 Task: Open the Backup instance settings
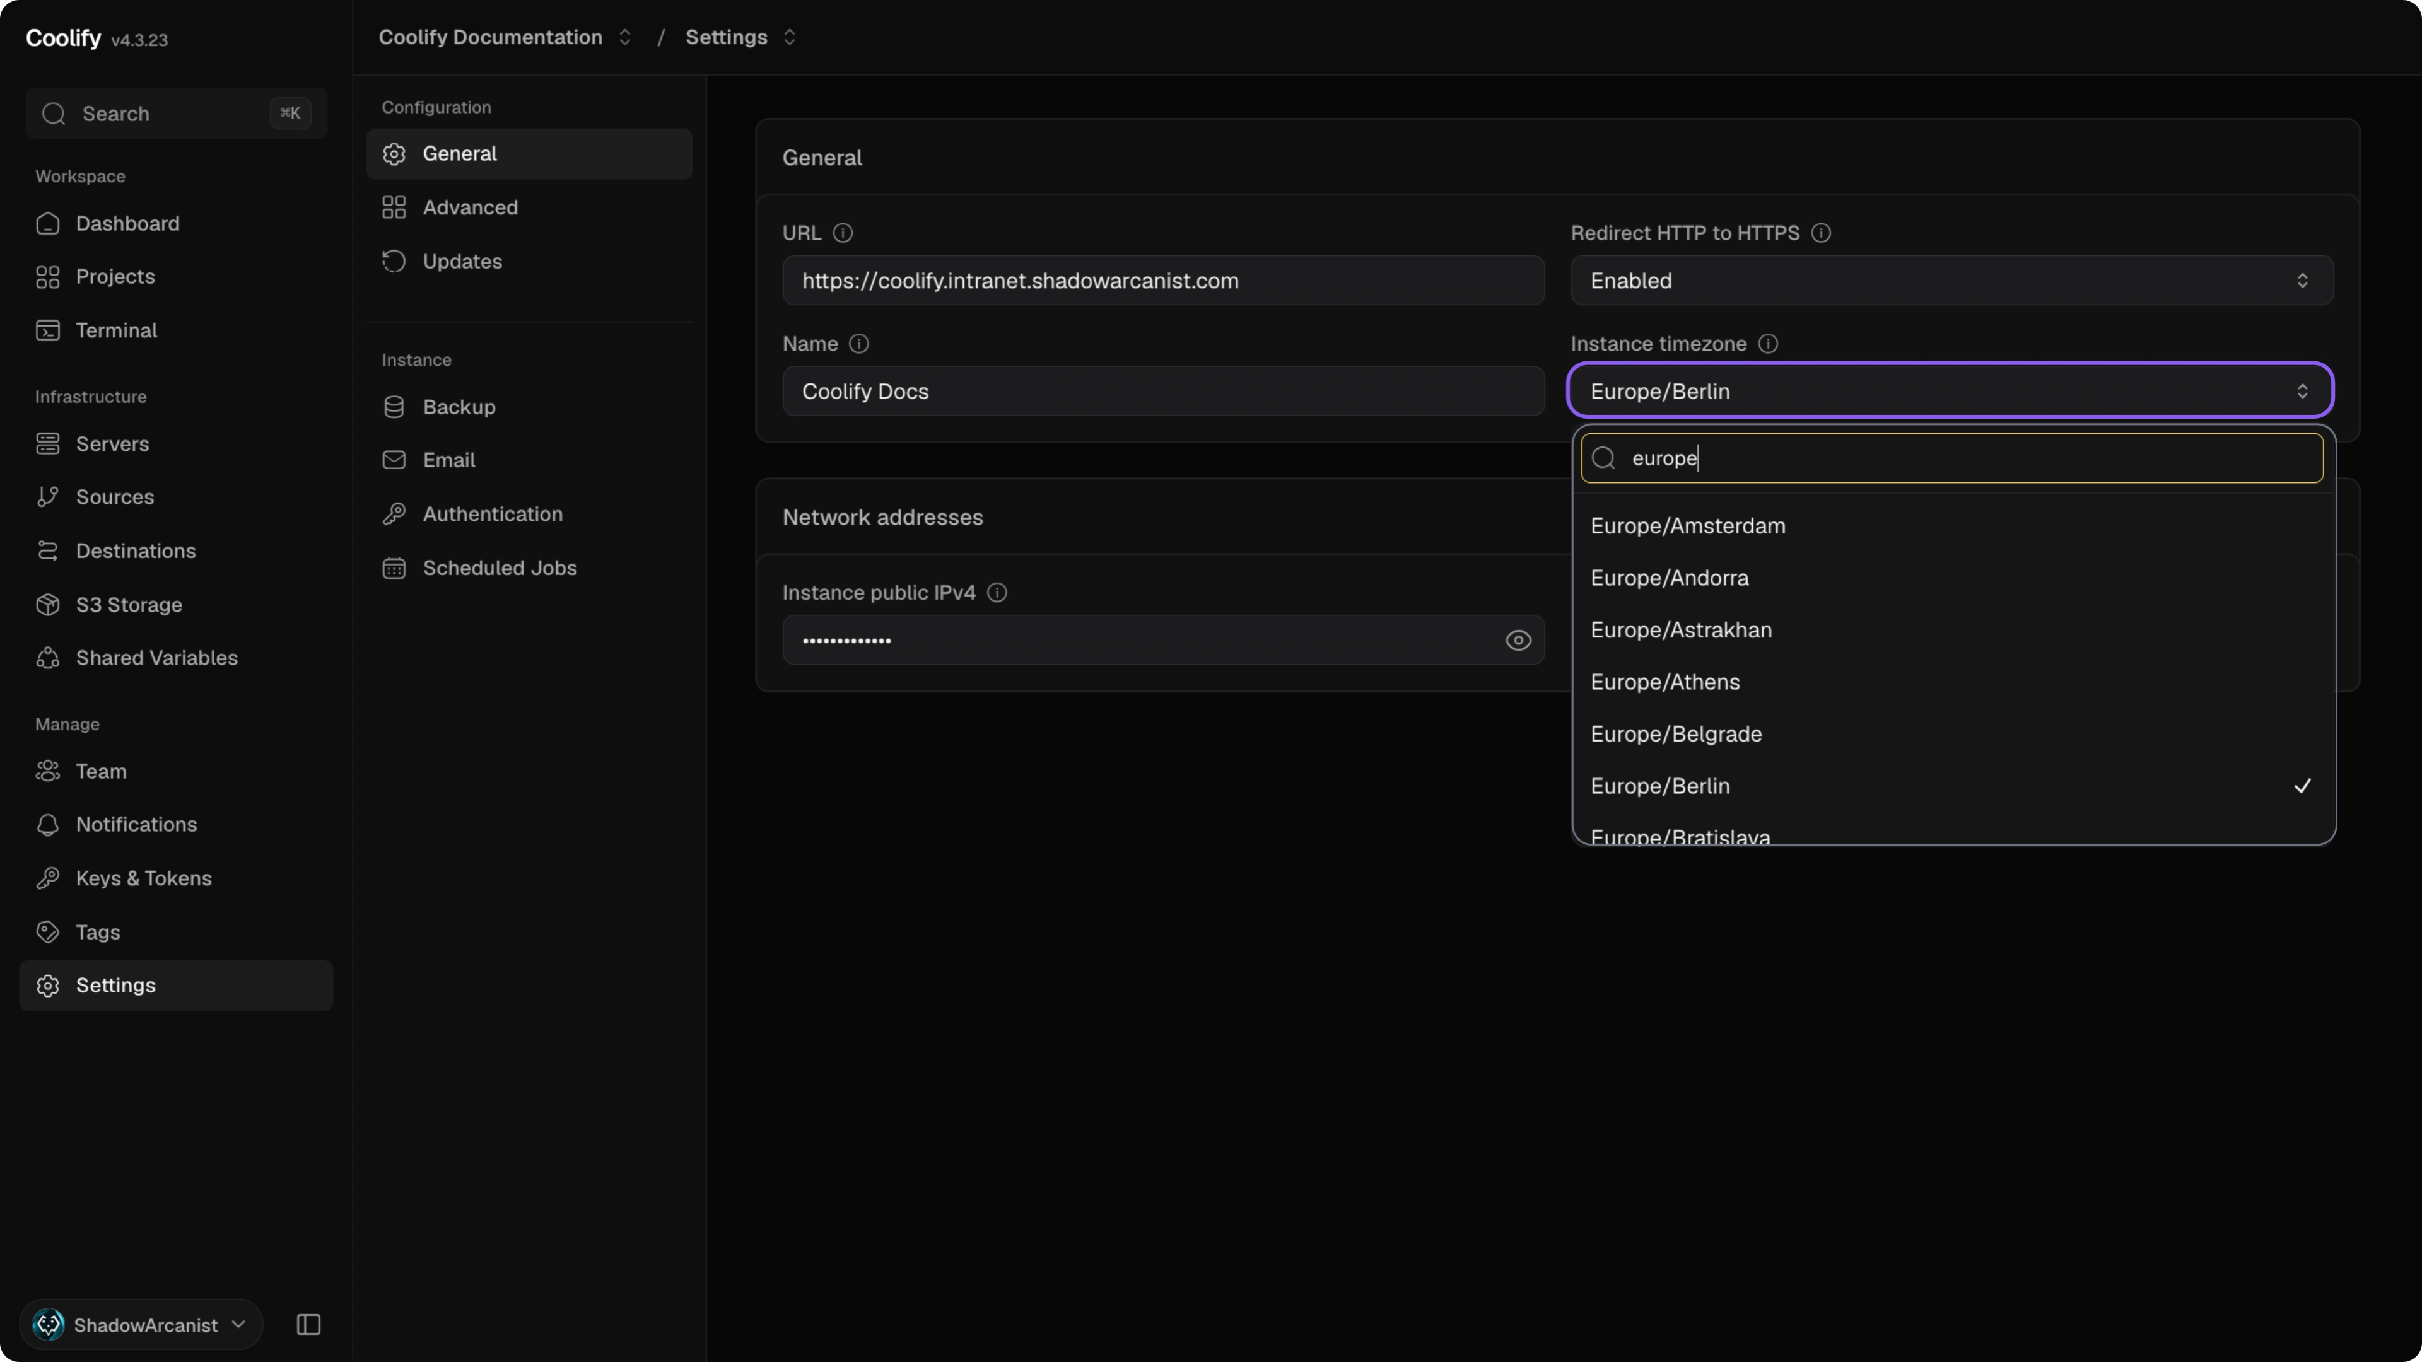point(529,407)
